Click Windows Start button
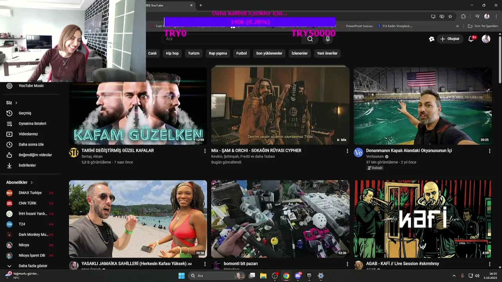This screenshot has height=282, width=502. click(182, 276)
